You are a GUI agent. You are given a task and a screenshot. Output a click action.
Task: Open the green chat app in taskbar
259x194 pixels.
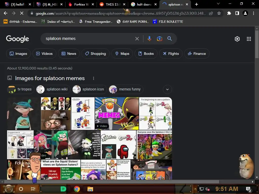(x=63, y=189)
